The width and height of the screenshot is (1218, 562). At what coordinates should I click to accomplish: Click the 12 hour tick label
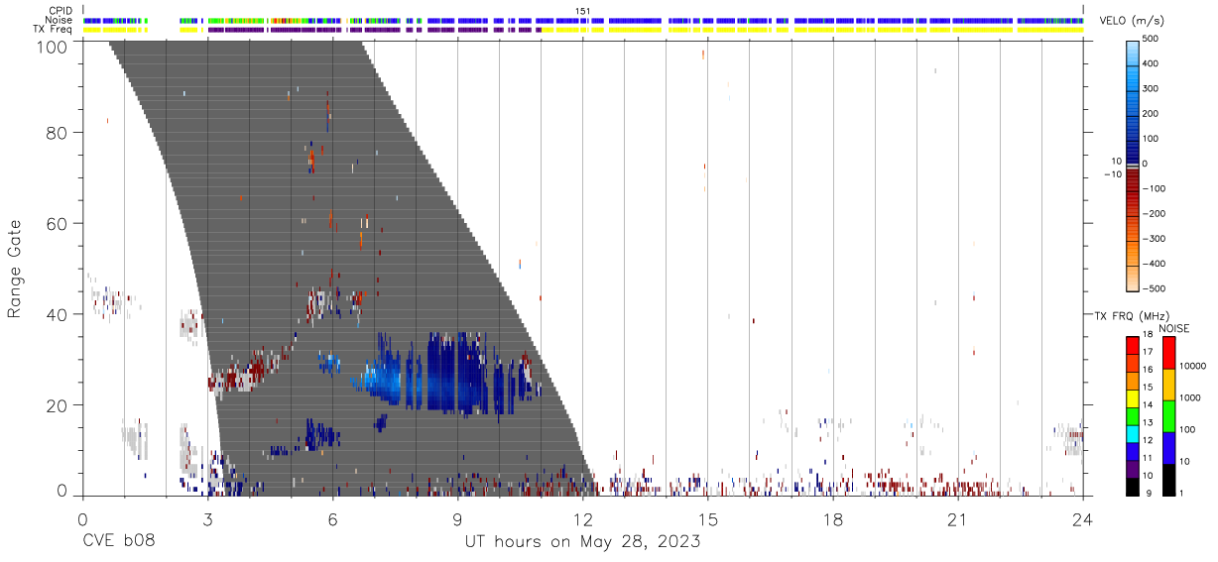pos(583,520)
